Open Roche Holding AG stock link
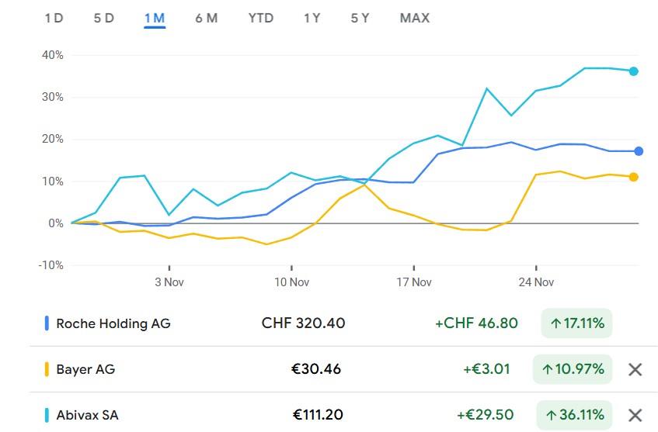 click(x=113, y=323)
